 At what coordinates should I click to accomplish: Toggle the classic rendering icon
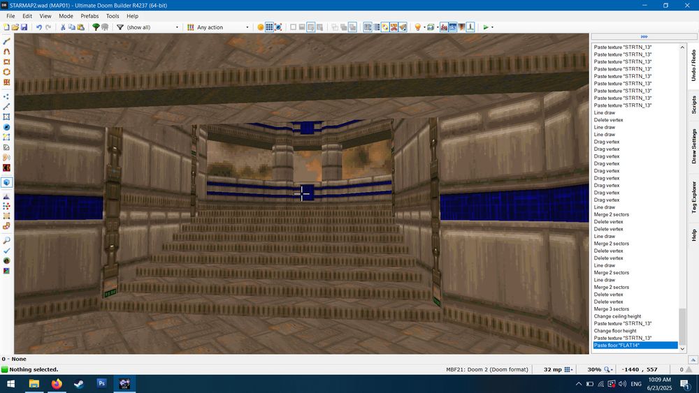click(x=461, y=27)
